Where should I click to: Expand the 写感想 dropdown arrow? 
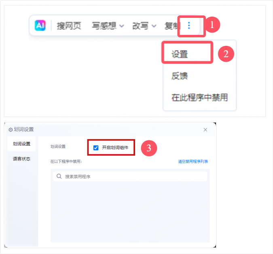[121, 26]
